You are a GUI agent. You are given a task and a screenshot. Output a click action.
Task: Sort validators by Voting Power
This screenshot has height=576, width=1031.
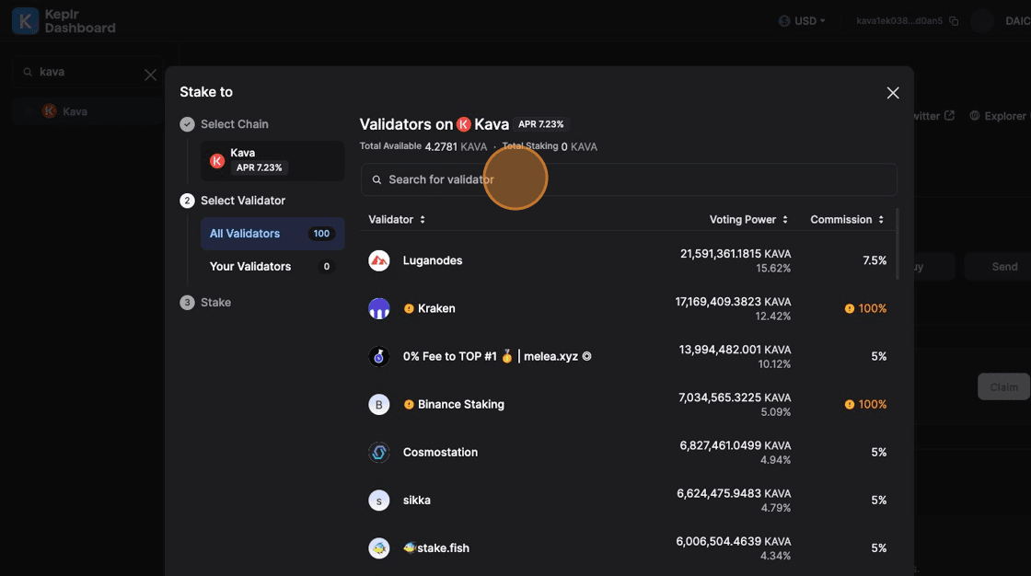748,219
